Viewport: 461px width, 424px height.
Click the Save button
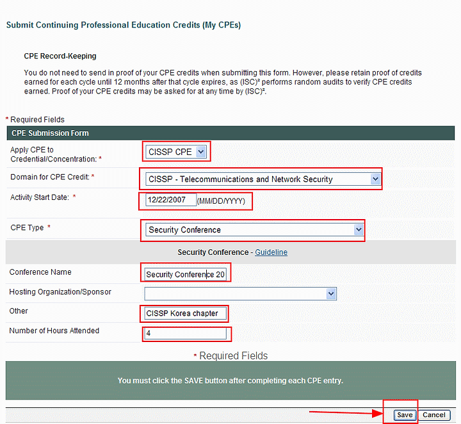pos(405,415)
